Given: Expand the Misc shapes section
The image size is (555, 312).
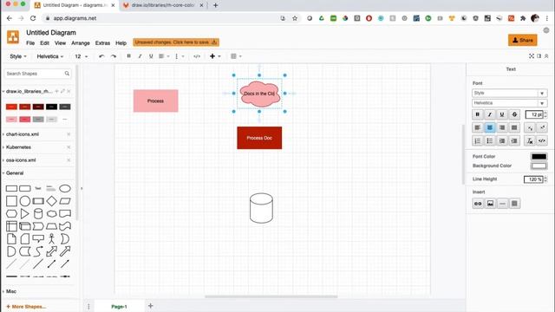Looking at the screenshot, I should pyautogui.click(x=11, y=291).
